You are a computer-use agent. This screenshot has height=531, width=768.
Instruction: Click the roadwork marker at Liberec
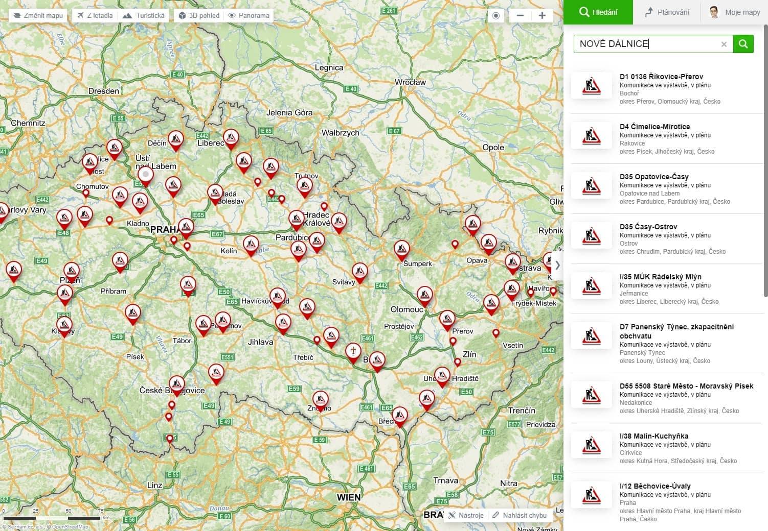pos(231,139)
